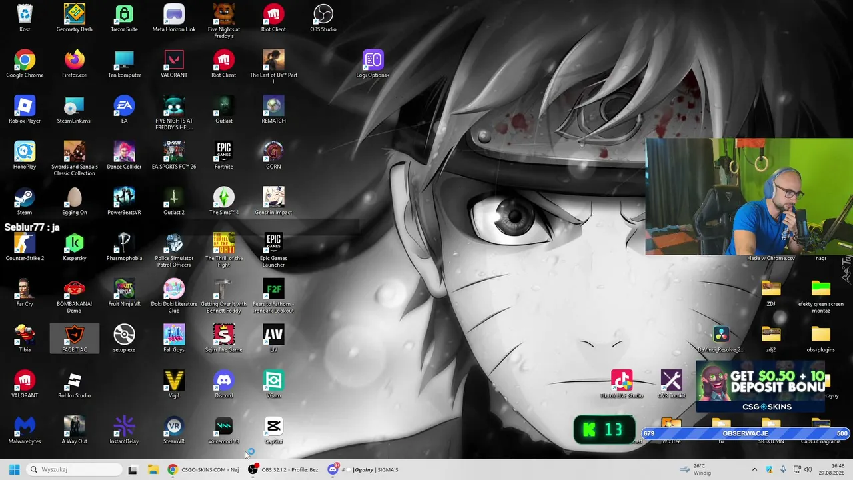
Task: Open The Thrill of the Fight
Action: point(224,250)
